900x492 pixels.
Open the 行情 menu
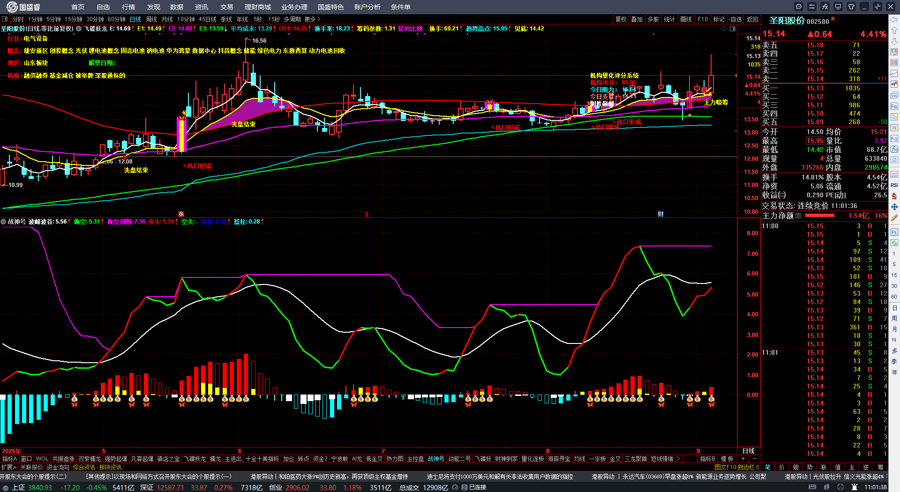pos(128,7)
